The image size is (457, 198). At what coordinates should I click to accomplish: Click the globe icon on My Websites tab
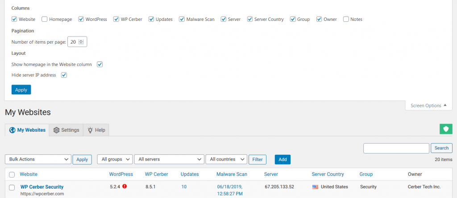tap(12, 130)
